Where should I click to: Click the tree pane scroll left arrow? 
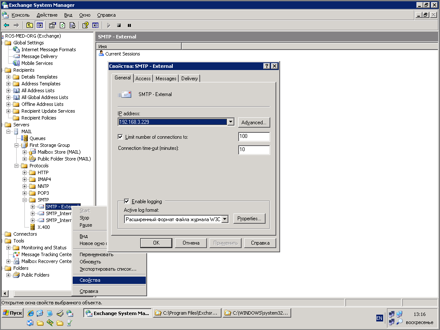5,294
